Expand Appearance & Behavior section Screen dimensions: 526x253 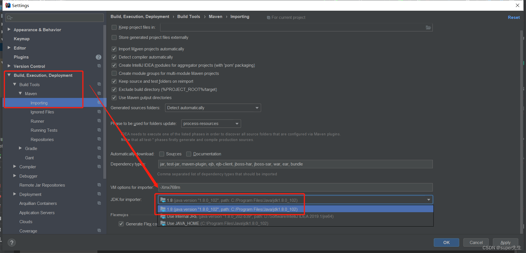pos(9,29)
